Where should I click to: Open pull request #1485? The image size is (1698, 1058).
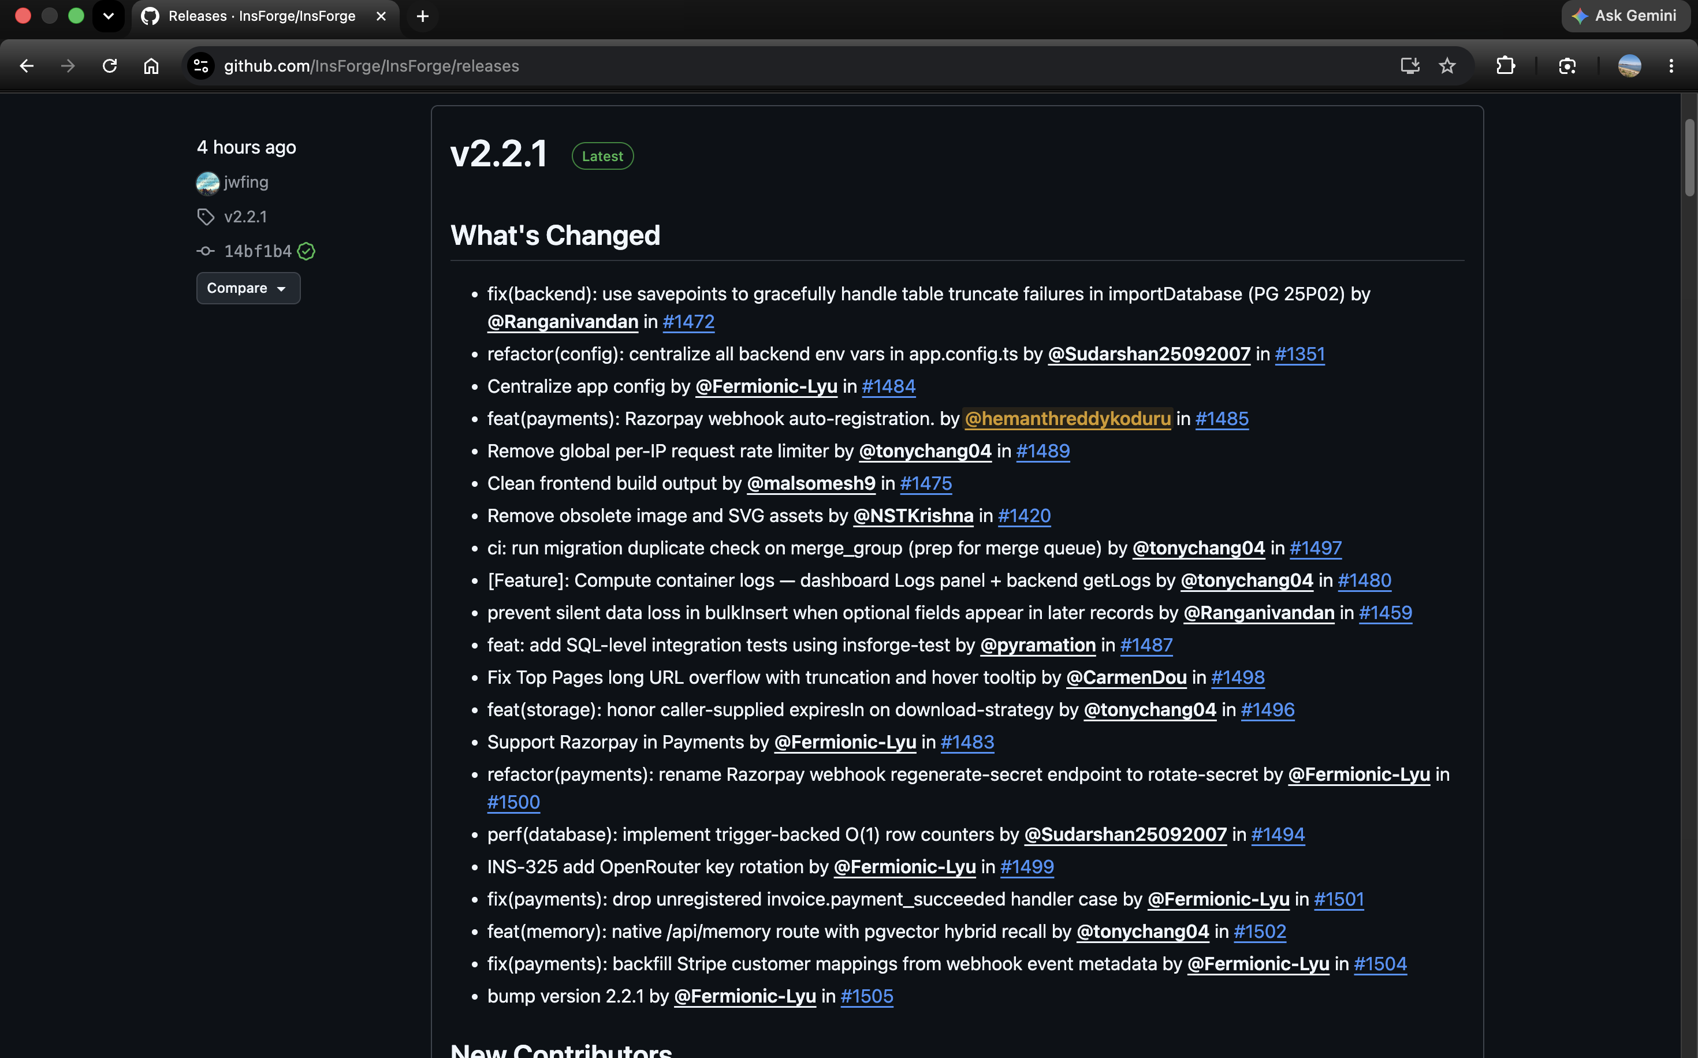(x=1222, y=419)
